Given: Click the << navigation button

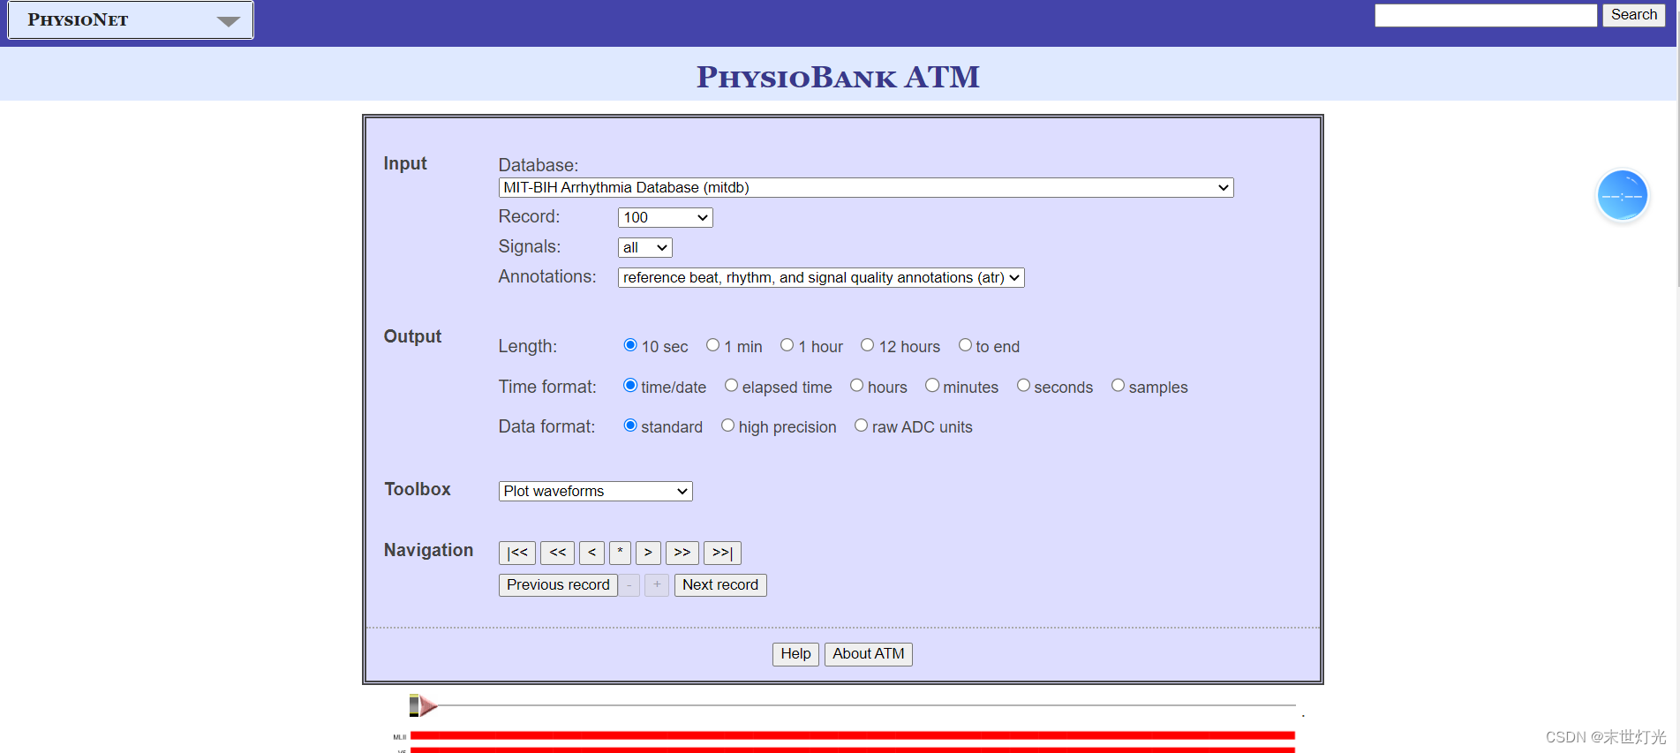Looking at the screenshot, I should click(x=557, y=553).
